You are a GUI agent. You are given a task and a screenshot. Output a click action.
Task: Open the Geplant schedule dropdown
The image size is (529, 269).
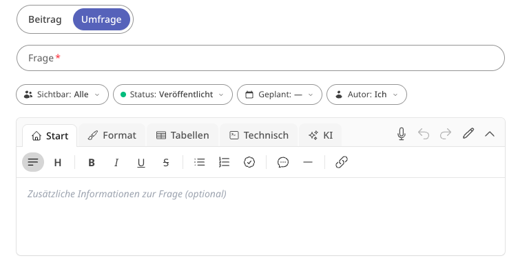[x=280, y=94]
